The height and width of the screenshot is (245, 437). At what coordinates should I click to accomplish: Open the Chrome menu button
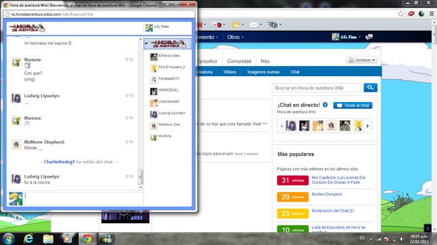432,14
